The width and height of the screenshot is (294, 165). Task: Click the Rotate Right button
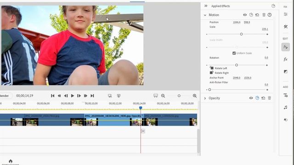[x=219, y=73]
